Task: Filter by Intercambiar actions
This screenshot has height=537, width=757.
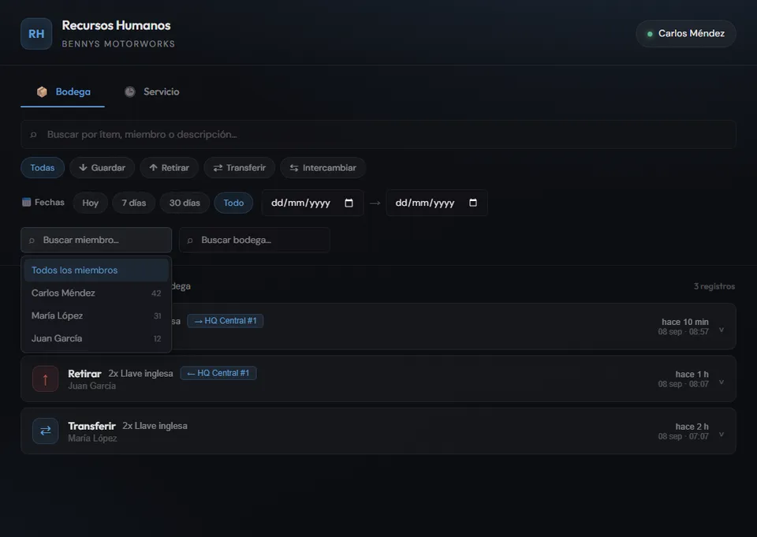Action: (323, 168)
